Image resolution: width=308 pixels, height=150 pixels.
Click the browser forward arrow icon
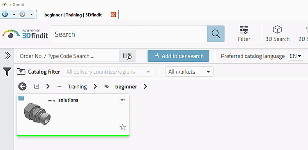click(x=23, y=14)
